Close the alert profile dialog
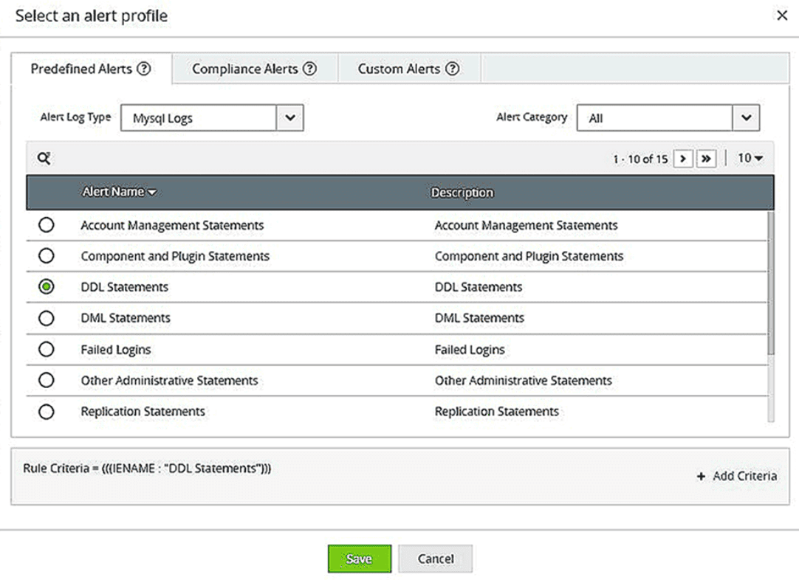The image size is (799, 580). pos(782,15)
